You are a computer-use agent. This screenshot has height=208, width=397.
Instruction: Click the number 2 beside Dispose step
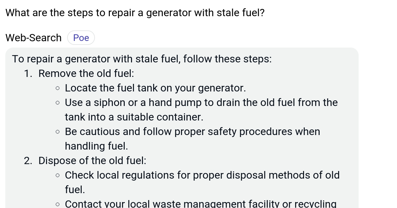(28, 160)
